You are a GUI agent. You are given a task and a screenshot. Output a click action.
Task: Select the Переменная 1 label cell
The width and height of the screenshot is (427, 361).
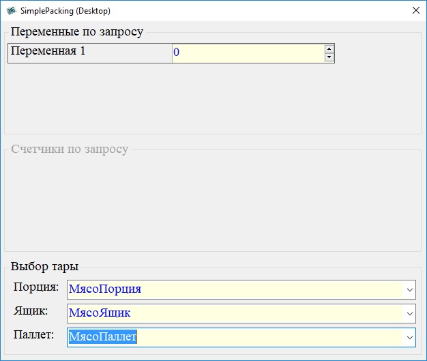coord(89,53)
